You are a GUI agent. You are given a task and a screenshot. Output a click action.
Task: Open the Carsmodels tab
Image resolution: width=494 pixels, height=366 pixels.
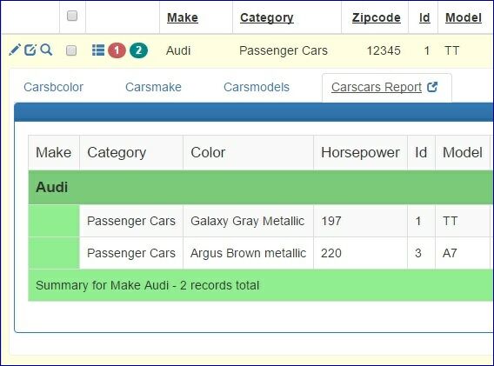click(x=257, y=87)
